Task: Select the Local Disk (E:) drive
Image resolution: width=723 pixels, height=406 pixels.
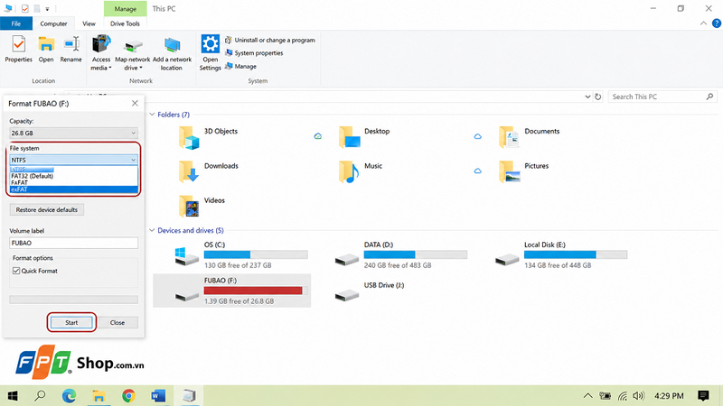Action: [561, 255]
